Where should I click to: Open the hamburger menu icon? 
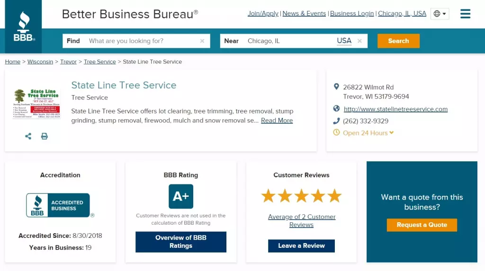pos(465,14)
